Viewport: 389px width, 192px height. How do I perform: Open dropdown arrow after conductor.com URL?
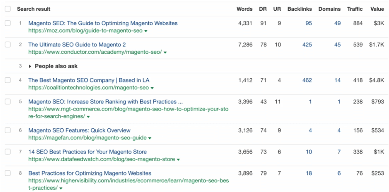[x=165, y=53]
